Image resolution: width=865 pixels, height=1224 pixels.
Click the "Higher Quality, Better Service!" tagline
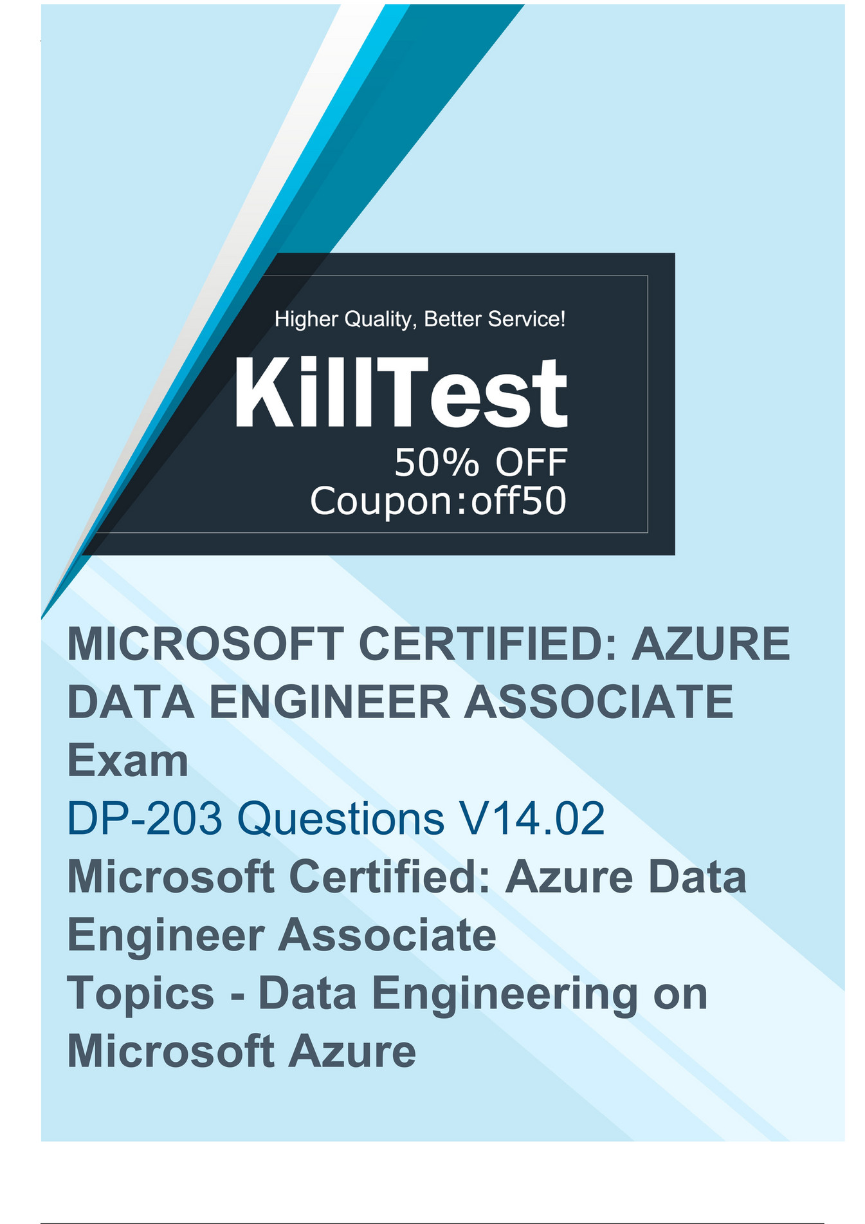[x=420, y=319]
